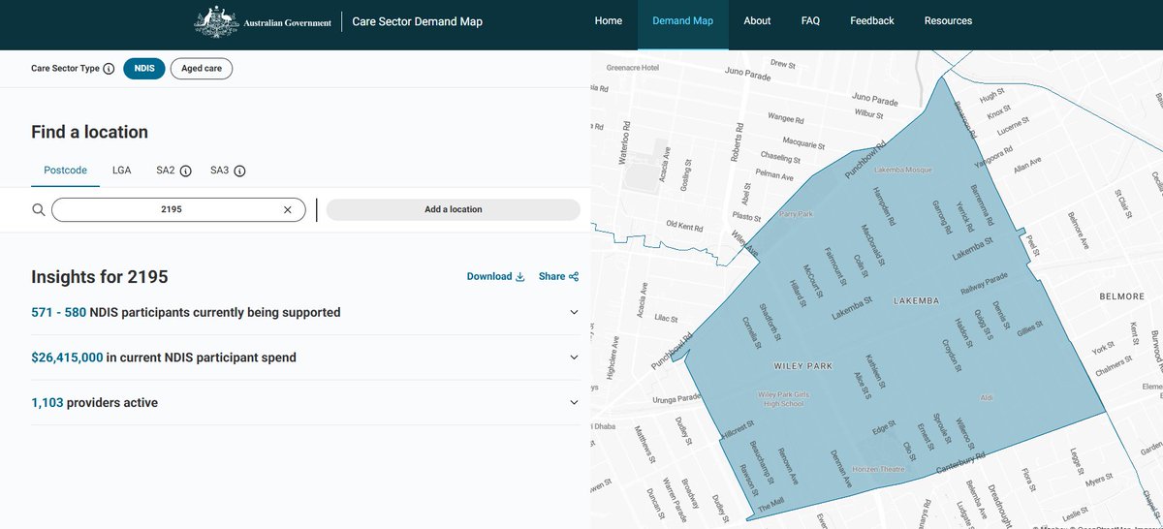This screenshot has height=529, width=1163.
Task: Click the Add a location button
Action: point(453,209)
